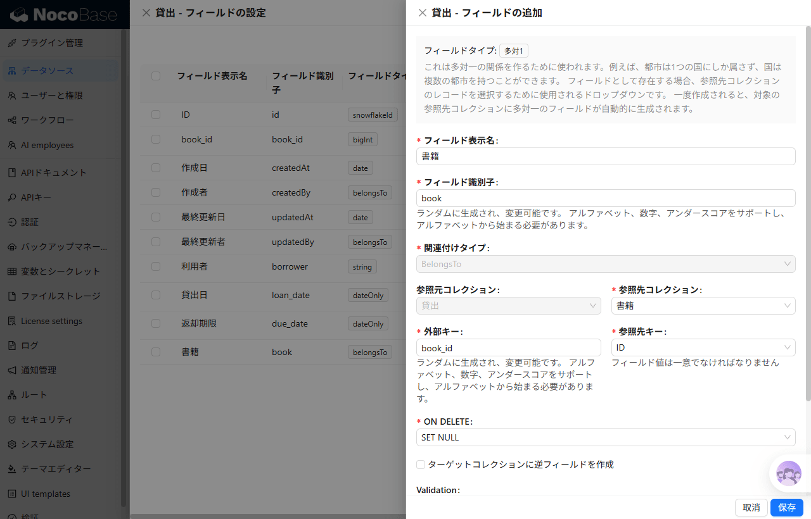811x519 pixels.
Task: Check the 利用者 row checkbox
Action: click(156, 266)
